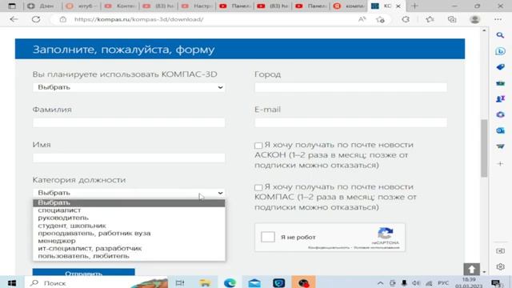Open the browser profile avatar
Screen dimensions: 512x288
click(x=474, y=19)
